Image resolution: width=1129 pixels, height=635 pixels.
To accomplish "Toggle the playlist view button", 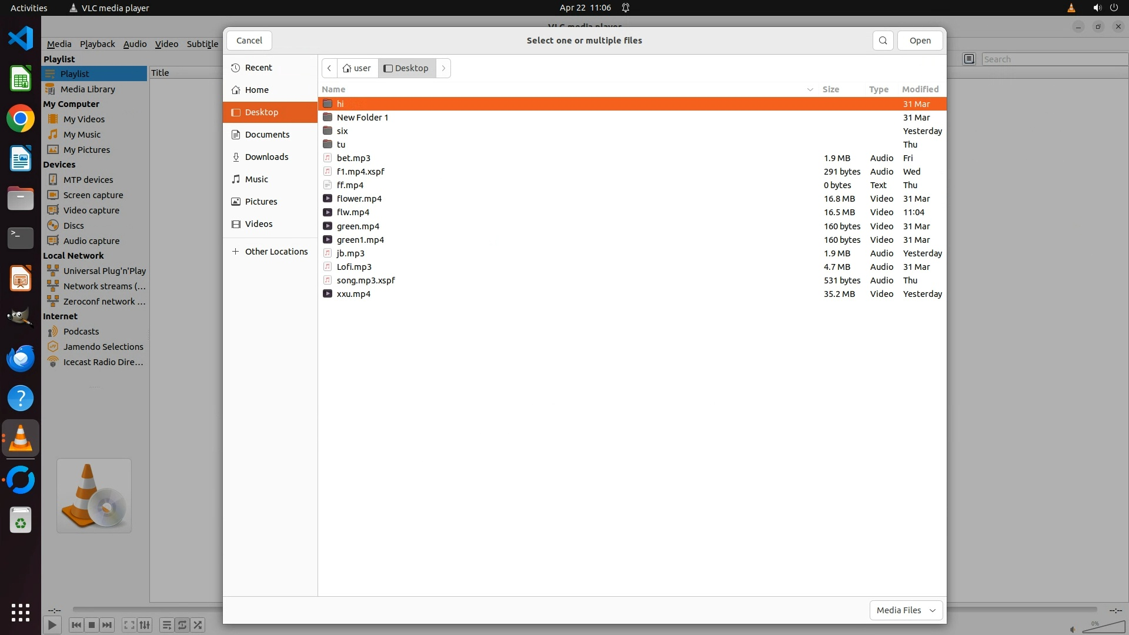I will pyautogui.click(x=166, y=625).
